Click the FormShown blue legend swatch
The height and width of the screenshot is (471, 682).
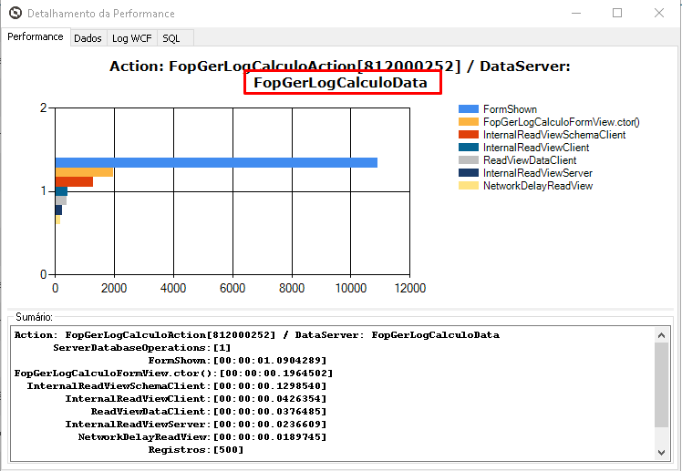tap(469, 109)
